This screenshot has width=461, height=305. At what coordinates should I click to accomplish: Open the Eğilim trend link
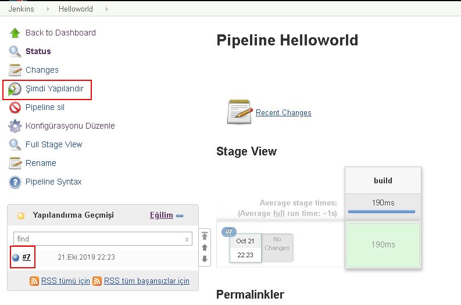[x=162, y=215]
